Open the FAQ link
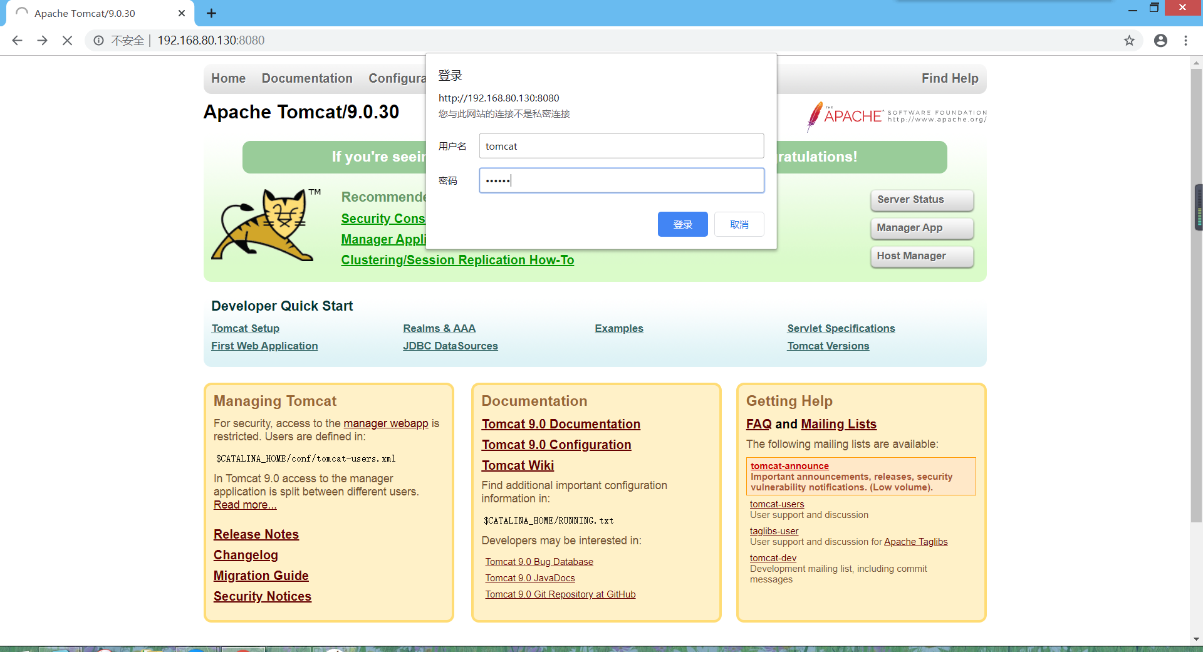Viewport: 1203px width, 652px height. (759, 424)
